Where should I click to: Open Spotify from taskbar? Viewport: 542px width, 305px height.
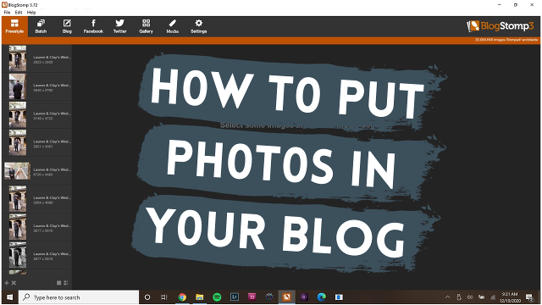point(217,297)
